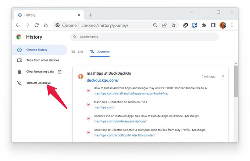
Task: Click MashTips - Collection of Technical Tips
Action: (120, 102)
